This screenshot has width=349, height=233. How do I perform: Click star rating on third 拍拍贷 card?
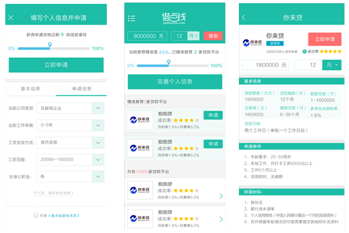point(186,191)
